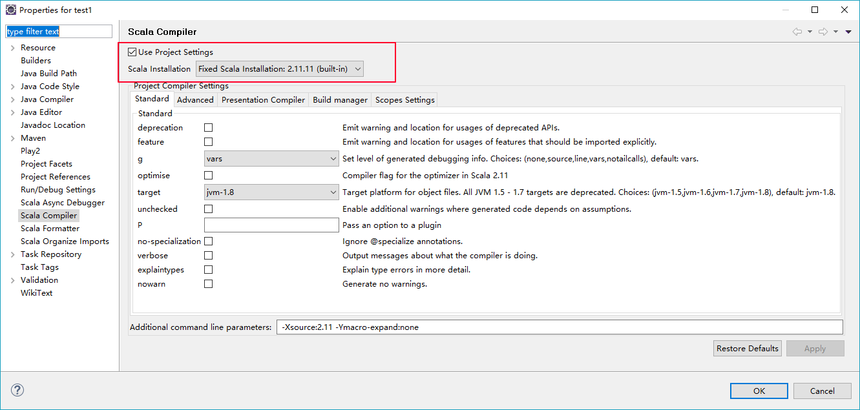Enable the unchecked warnings checkbox
This screenshot has height=410, width=860.
(209, 209)
